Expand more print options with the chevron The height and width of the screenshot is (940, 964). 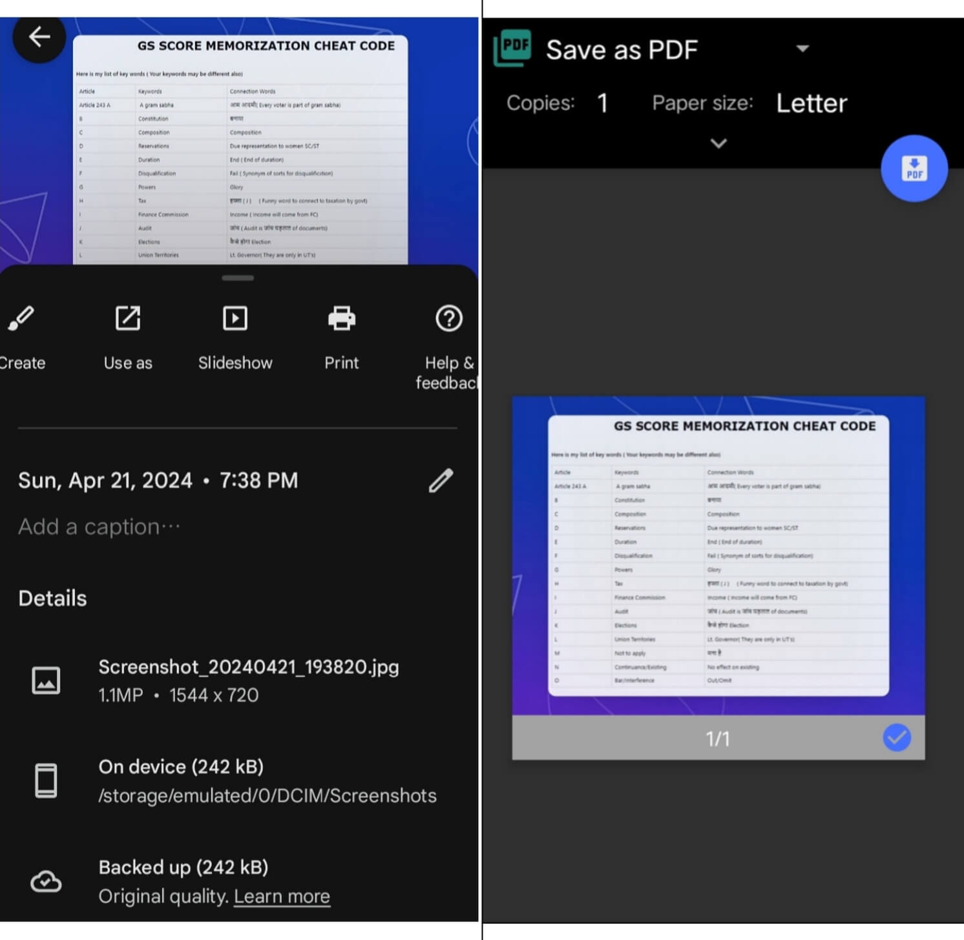click(x=718, y=143)
